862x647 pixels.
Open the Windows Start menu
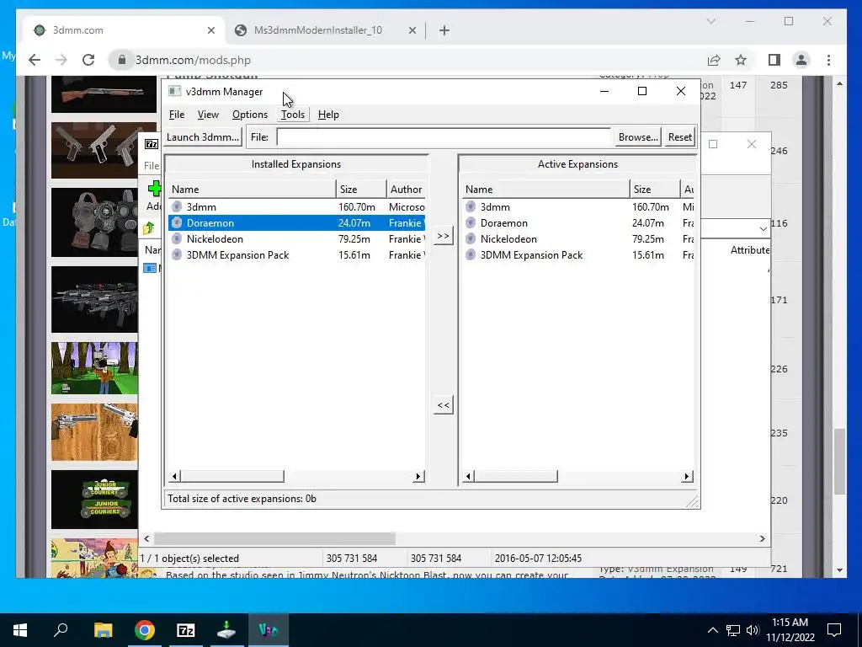click(20, 630)
